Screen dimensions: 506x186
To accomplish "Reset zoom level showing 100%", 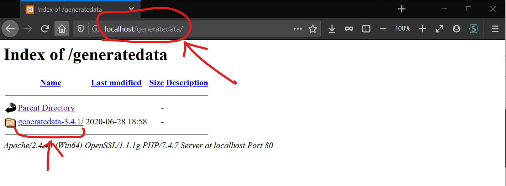I will tap(403, 28).
